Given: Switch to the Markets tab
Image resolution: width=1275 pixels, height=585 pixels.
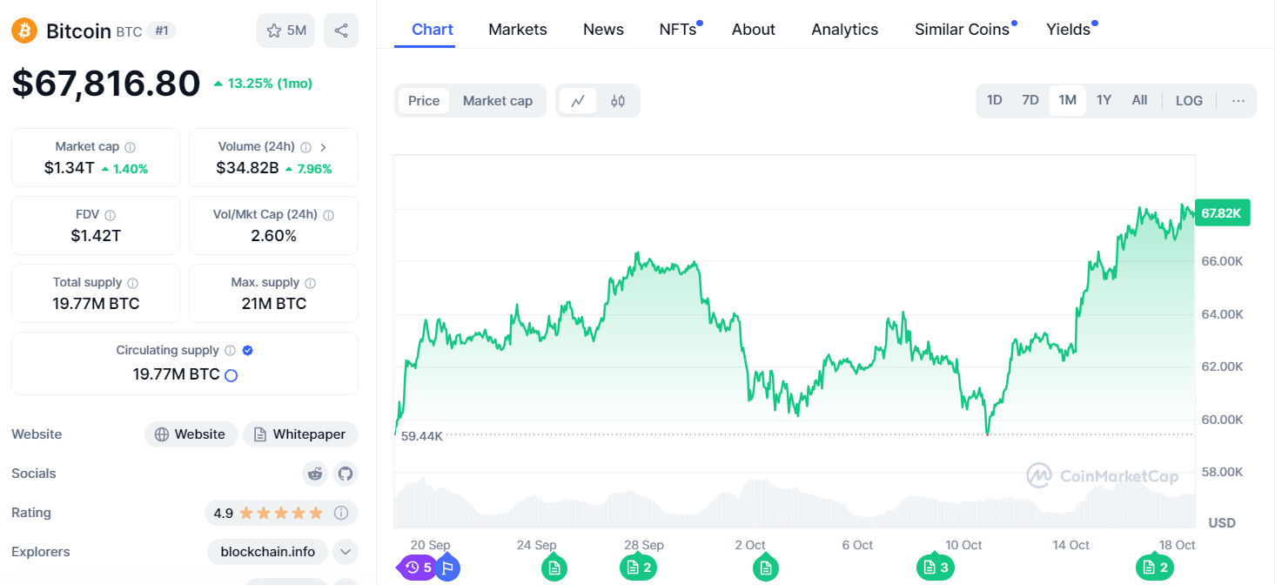Looking at the screenshot, I should coord(518,30).
